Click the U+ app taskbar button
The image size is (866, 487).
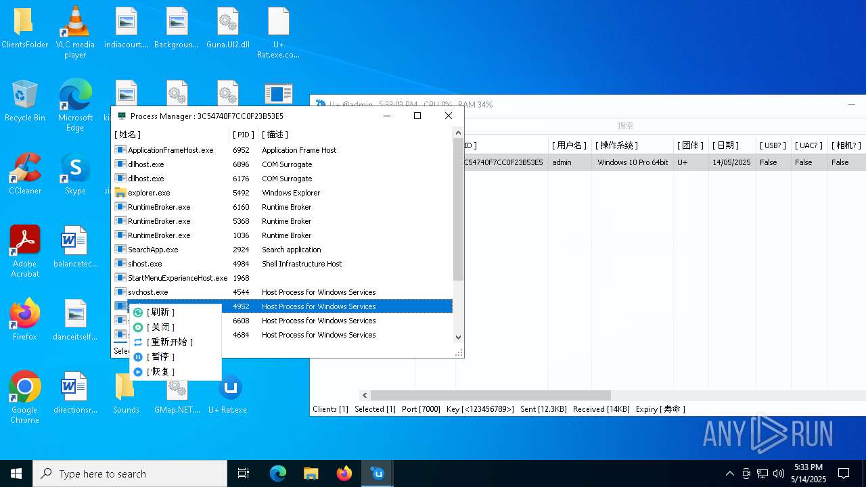click(x=378, y=473)
